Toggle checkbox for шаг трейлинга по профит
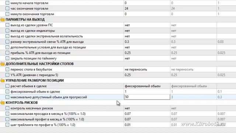 pyautogui.click(x=7, y=125)
